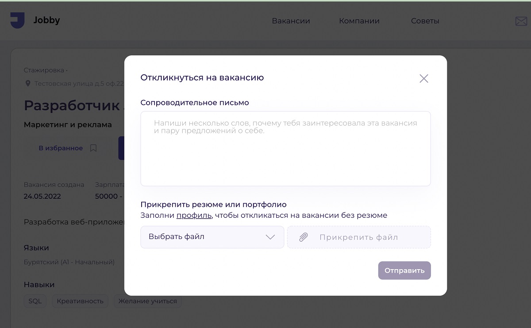Click the chevron arrow in Выбрать файл selector

point(271,237)
